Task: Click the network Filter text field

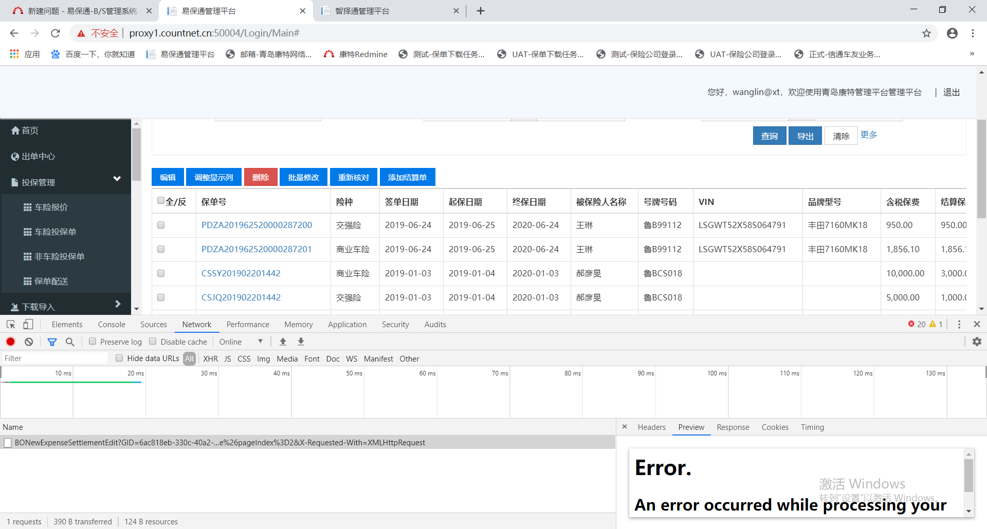Action: pos(54,358)
